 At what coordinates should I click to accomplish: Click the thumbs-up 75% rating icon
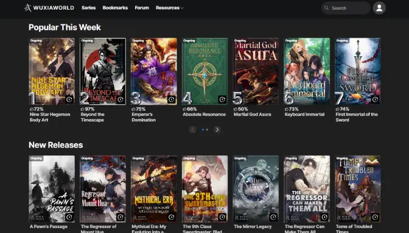pyautogui.click(x=133, y=109)
